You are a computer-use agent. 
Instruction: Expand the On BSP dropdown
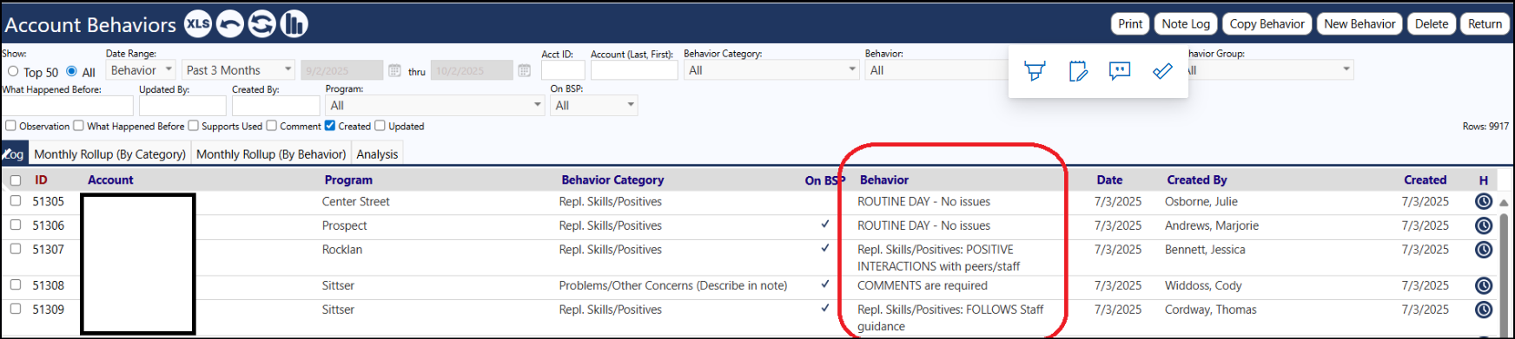click(594, 106)
